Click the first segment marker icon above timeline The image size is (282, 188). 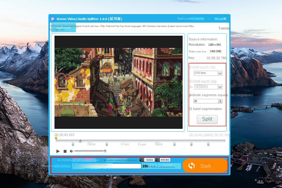73,144
